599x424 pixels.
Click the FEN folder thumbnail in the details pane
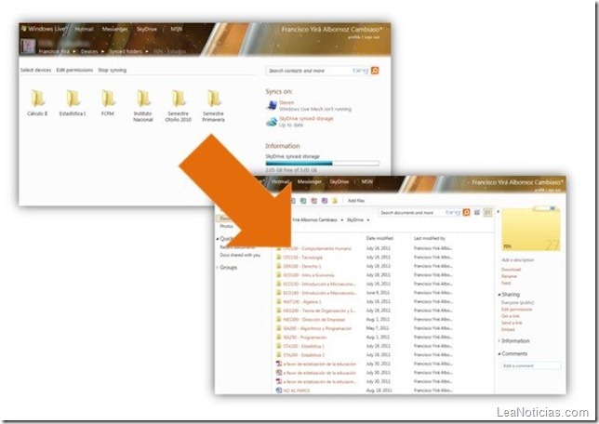click(531, 229)
